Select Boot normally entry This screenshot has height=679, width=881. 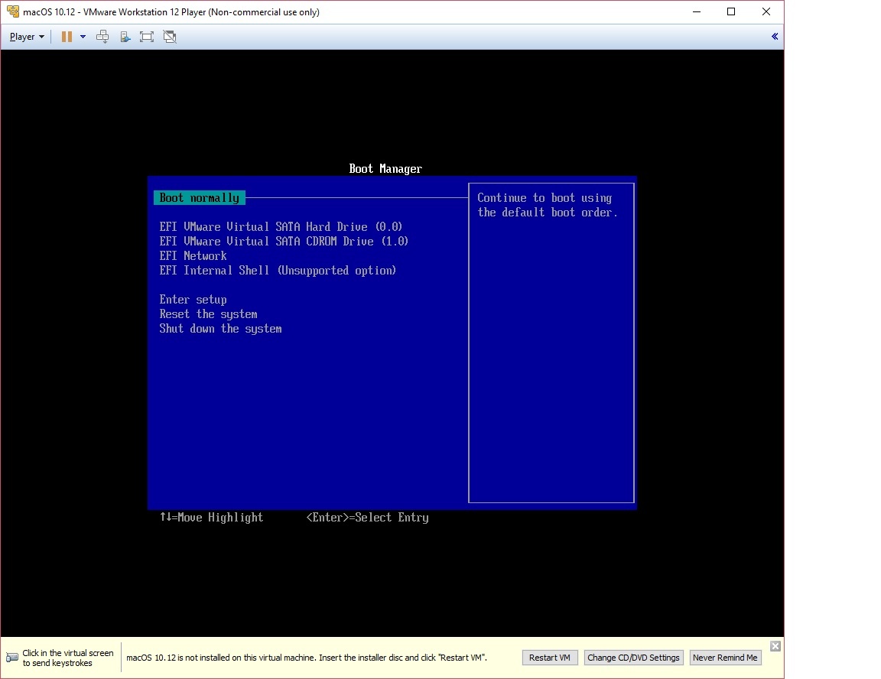[200, 198]
